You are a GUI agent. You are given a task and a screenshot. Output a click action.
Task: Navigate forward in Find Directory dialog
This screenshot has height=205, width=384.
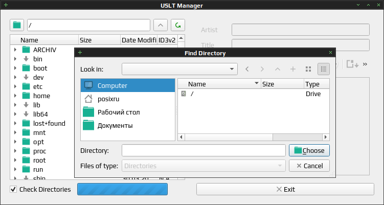[x=262, y=69]
